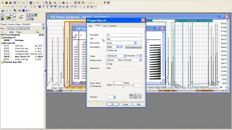Image resolution: width=232 pixels, height=130 pixels.
Task: Click the house-shaped up arrow icon in the top toolbar
Action: pos(63,3)
